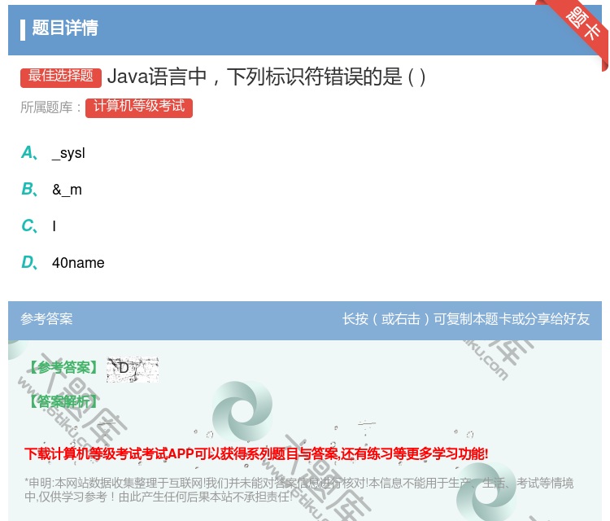
Task: Click the 所属题库 label
Action: pyautogui.click(x=51, y=107)
